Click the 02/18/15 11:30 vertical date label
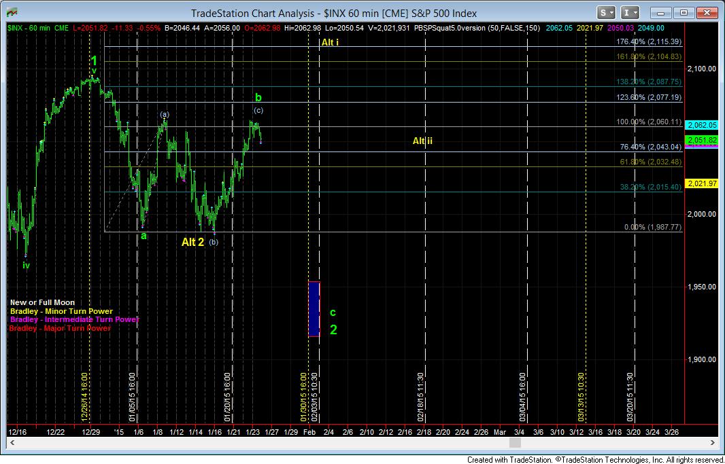The height and width of the screenshot is (464, 725). point(421,397)
